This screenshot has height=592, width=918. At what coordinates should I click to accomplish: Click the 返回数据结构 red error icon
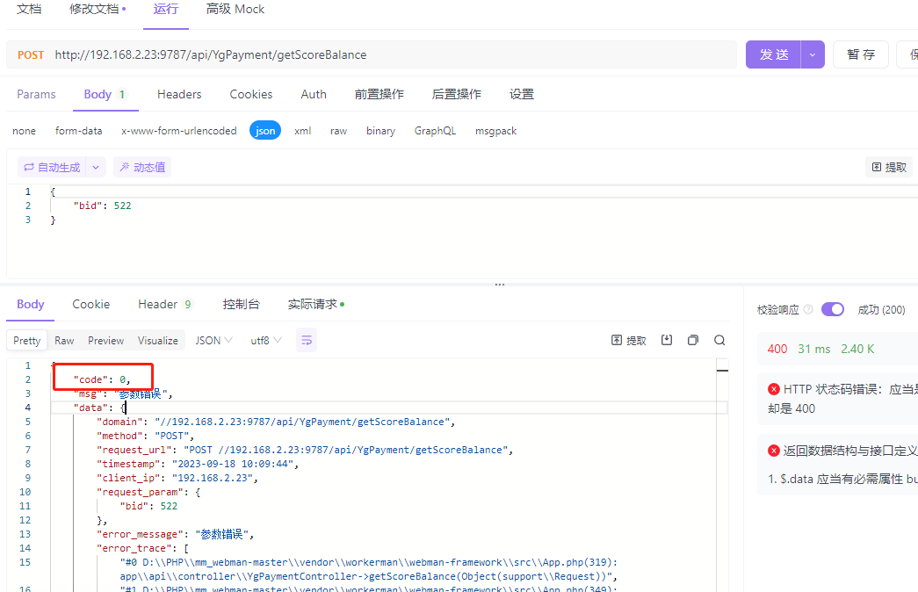774,451
